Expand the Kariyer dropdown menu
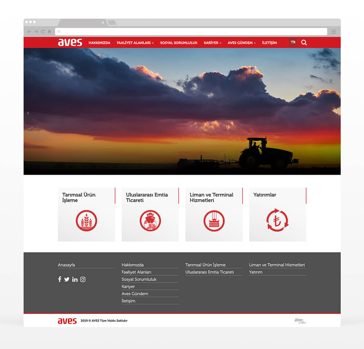 [212, 43]
